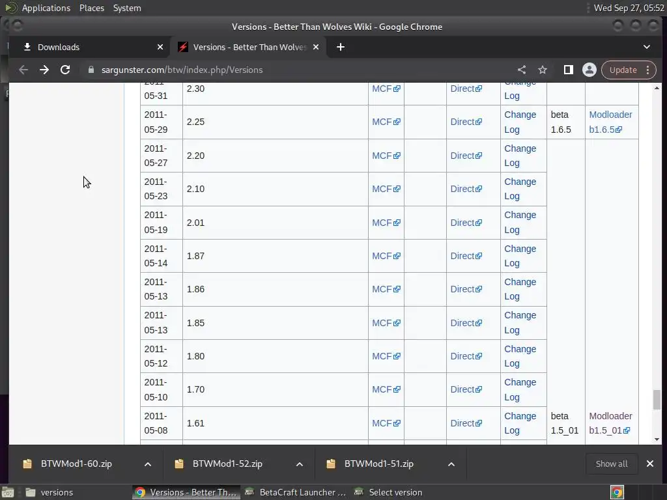Share this page via the share icon
The height and width of the screenshot is (500, 667).
coord(522,70)
